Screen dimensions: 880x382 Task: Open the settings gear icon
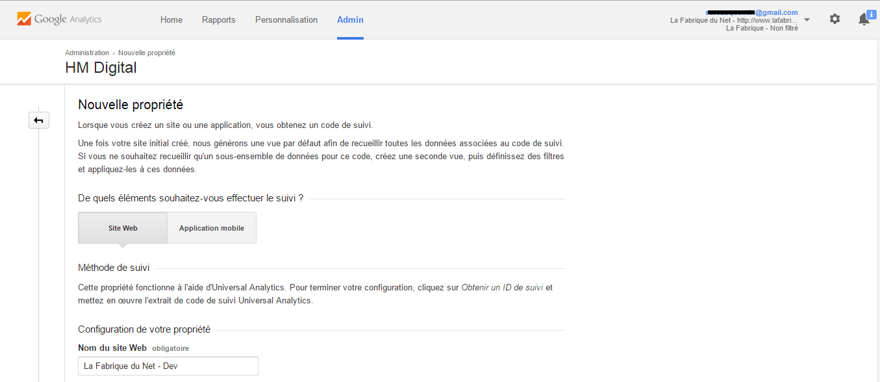pos(835,19)
